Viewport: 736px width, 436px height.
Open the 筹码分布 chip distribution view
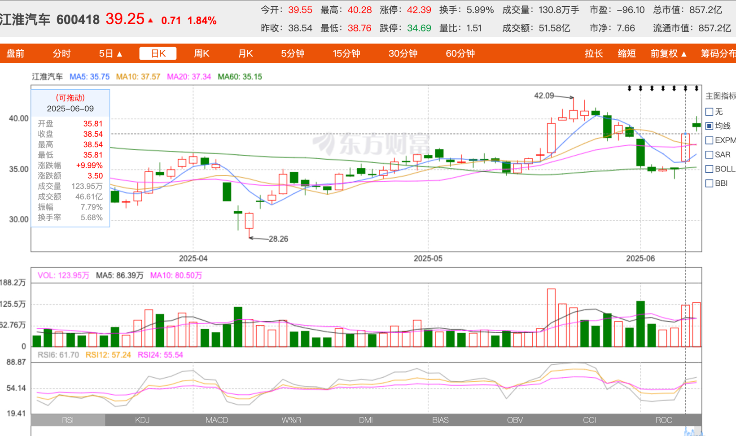point(718,54)
